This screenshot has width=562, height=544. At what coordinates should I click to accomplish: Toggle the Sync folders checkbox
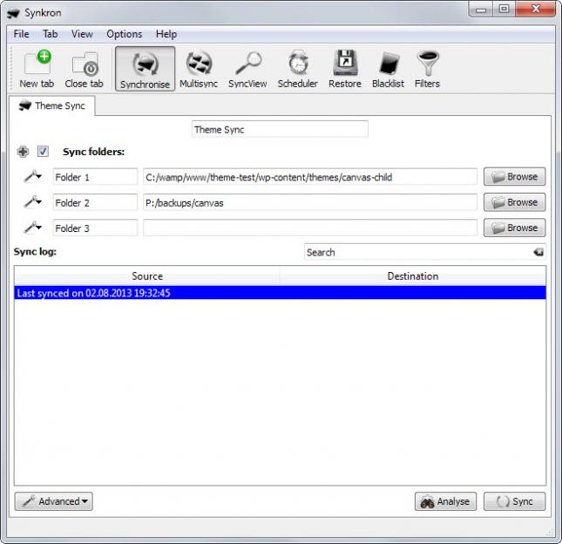click(44, 152)
